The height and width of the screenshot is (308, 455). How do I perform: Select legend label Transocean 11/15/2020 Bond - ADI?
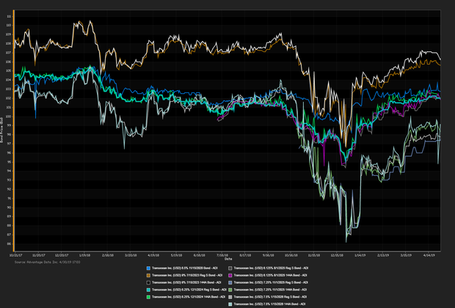pyautogui.click(x=185, y=268)
